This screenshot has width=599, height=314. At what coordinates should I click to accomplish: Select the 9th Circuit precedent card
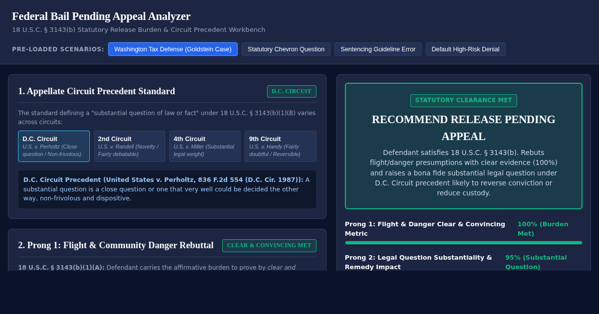tap(281, 146)
